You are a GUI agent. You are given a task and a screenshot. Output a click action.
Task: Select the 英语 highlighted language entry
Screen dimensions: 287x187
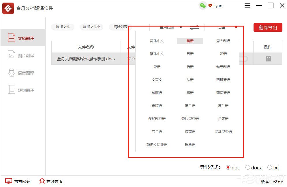(x=190, y=41)
